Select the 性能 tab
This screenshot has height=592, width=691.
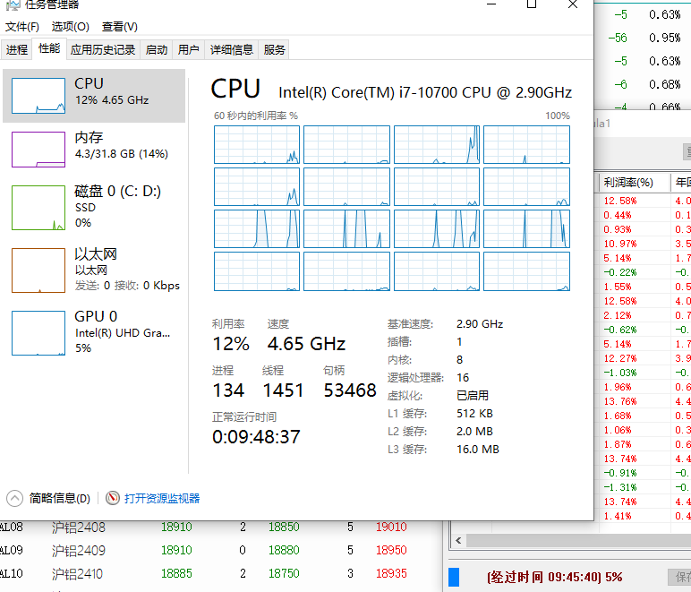pos(49,48)
